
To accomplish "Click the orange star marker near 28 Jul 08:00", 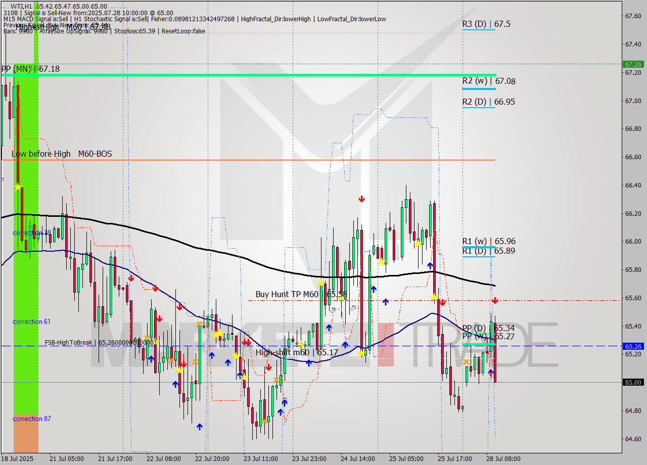I will pos(466,362).
